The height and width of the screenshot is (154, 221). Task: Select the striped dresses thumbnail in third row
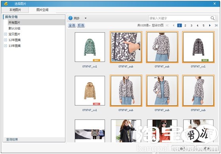pyautogui.click(x=90, y=131)
